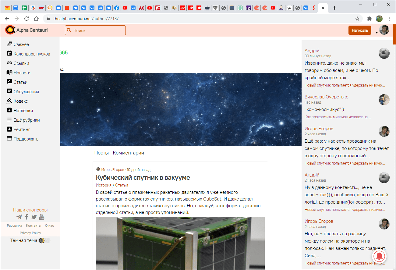Select the Нетленки sidebar item
Screen dimensions: 396x270
coord(23,111)
